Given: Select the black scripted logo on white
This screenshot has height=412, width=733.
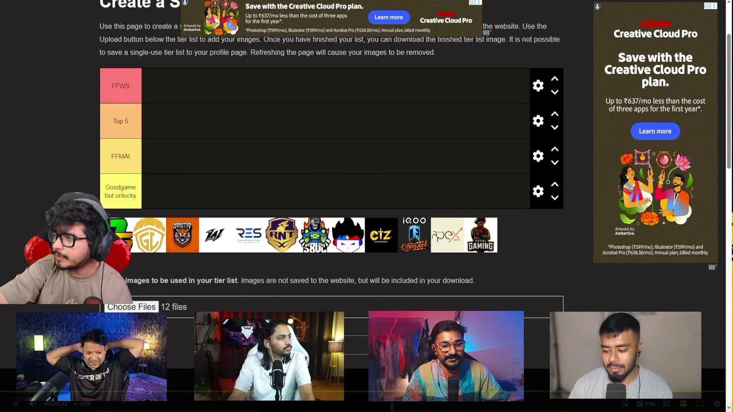Looking at the screenshot, I should [215, 235].
